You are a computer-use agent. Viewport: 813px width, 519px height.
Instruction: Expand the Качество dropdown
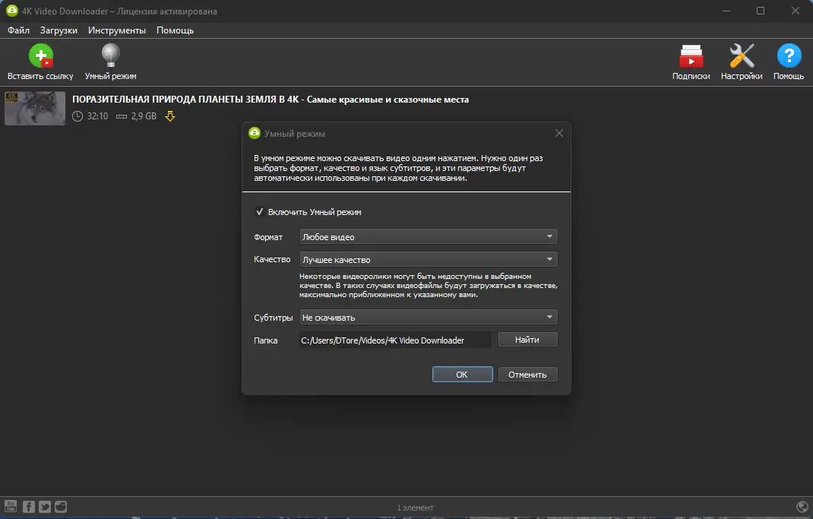(x=429, y=259)
